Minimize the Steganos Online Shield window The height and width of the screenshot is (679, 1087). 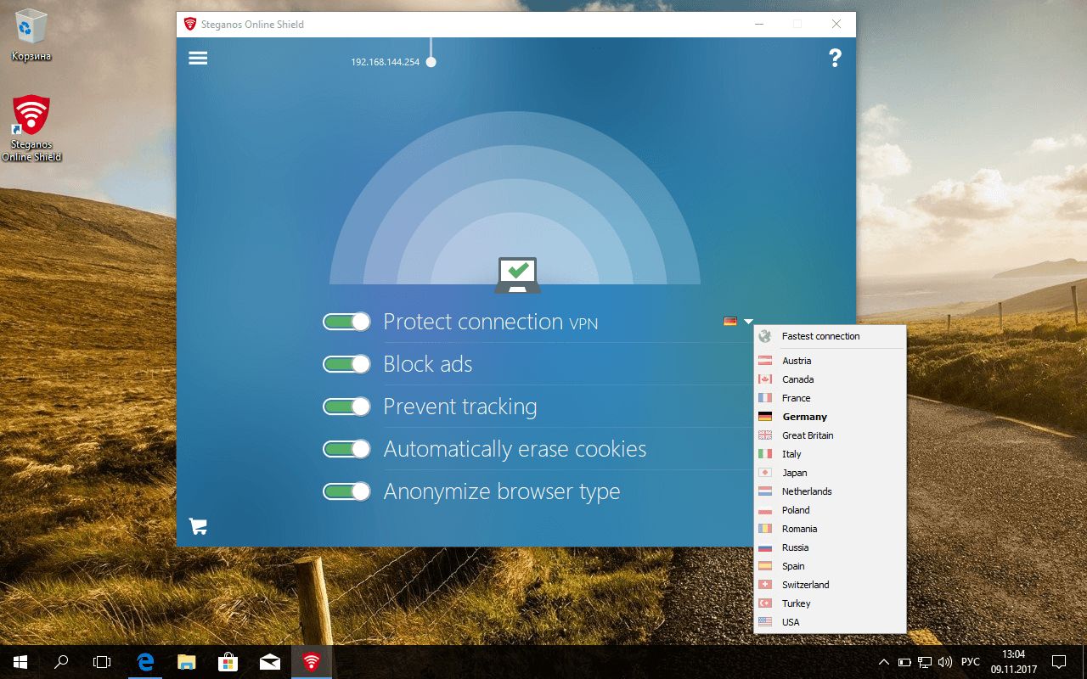[x=758, y=24]
